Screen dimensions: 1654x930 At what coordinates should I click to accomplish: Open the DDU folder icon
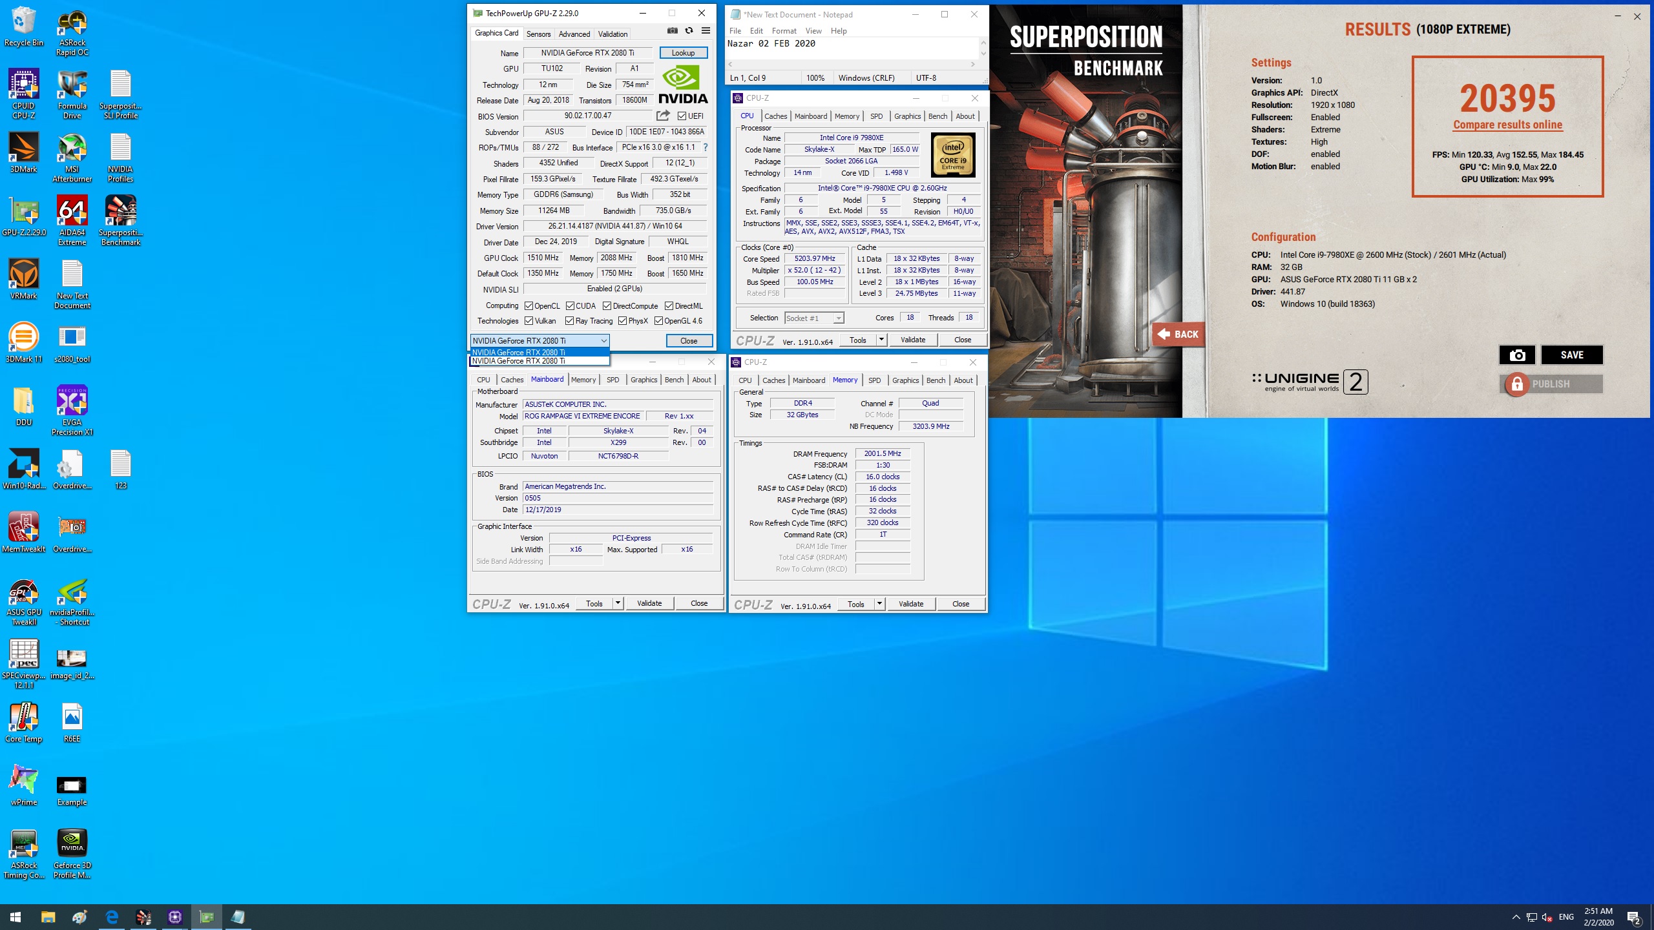pos(24,407)
